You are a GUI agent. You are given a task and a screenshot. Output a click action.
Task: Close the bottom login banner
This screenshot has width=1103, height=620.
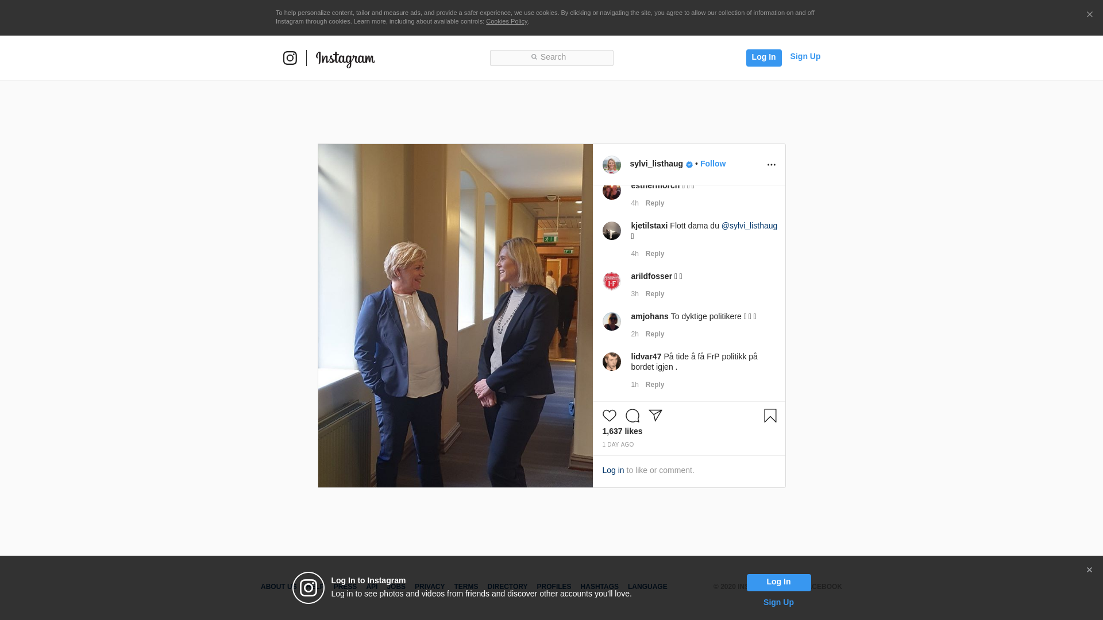(x=1089, y=570)
